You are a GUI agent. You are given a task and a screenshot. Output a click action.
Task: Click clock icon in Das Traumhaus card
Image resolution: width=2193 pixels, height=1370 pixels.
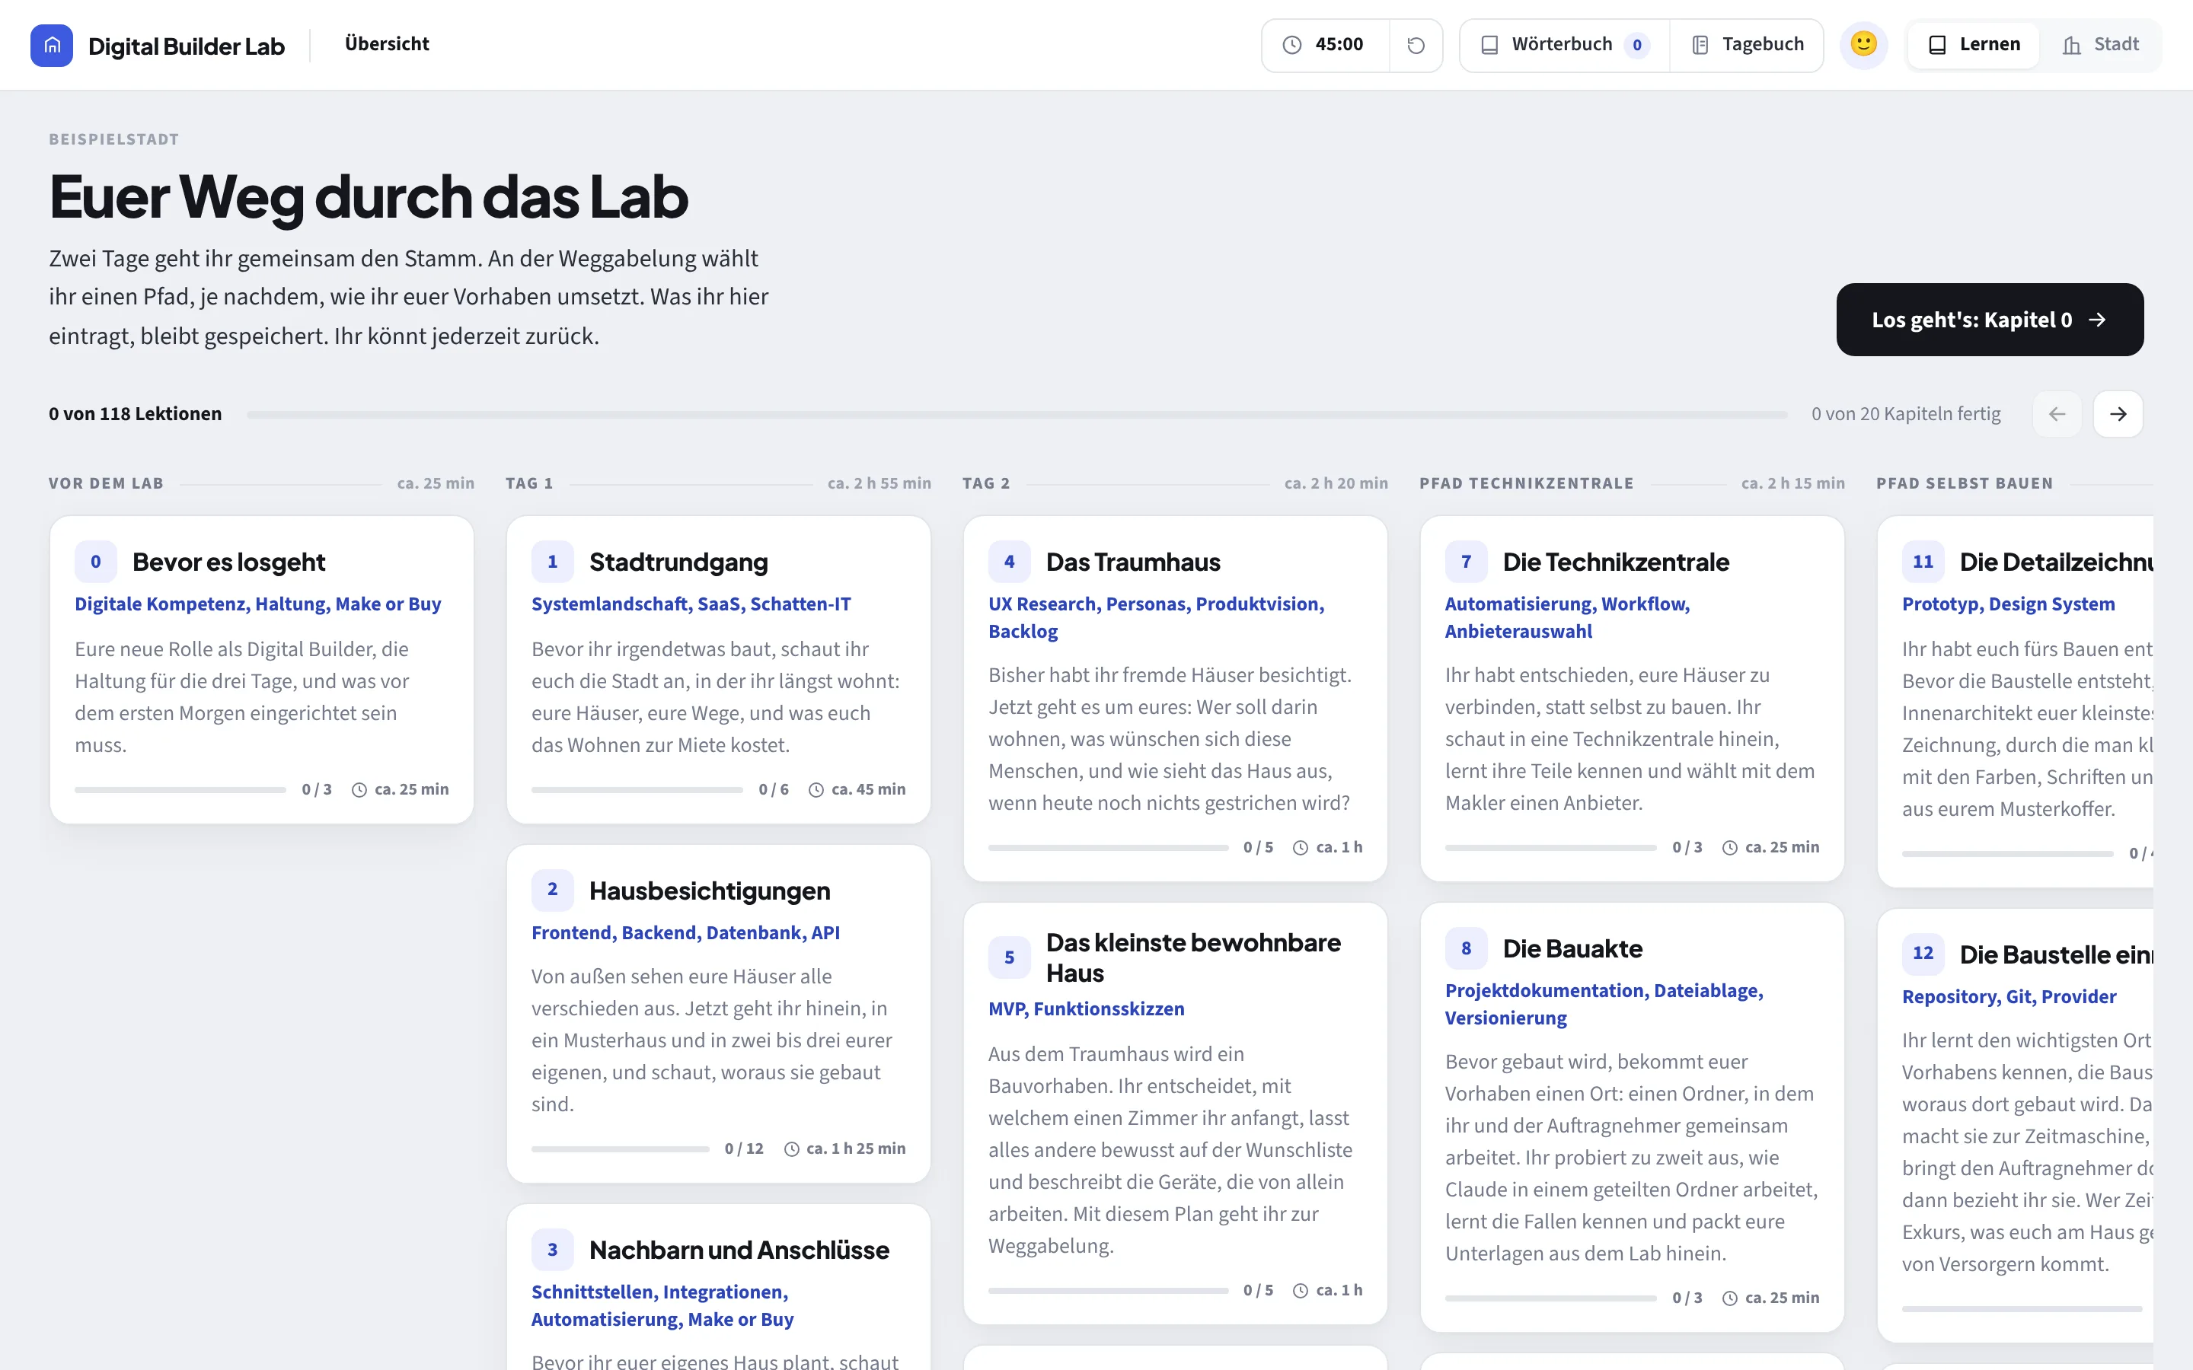[x=1300, y=848]
